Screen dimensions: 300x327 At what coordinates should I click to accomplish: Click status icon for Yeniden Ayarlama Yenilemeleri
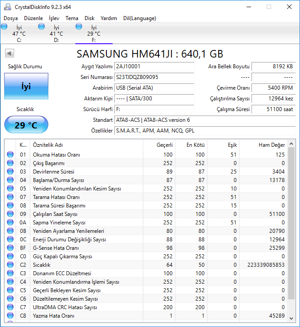pyautogui.click(x=10, y=231)
